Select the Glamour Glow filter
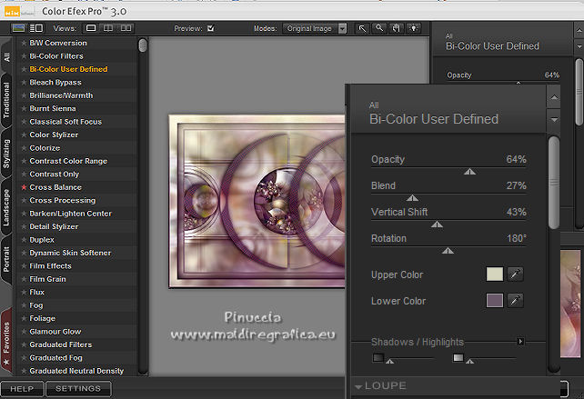This screenshot has height=399, width=584. click(x=55, y=332)
